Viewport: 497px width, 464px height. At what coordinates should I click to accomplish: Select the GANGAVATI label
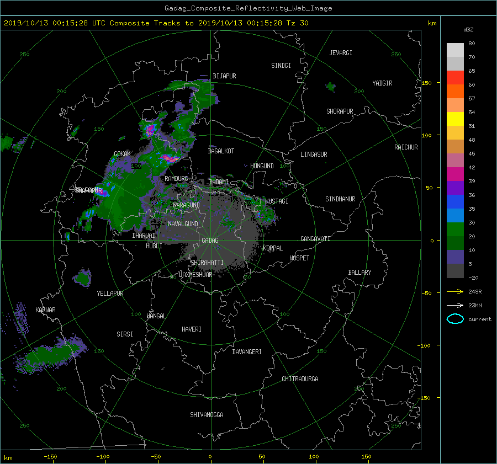315,239
